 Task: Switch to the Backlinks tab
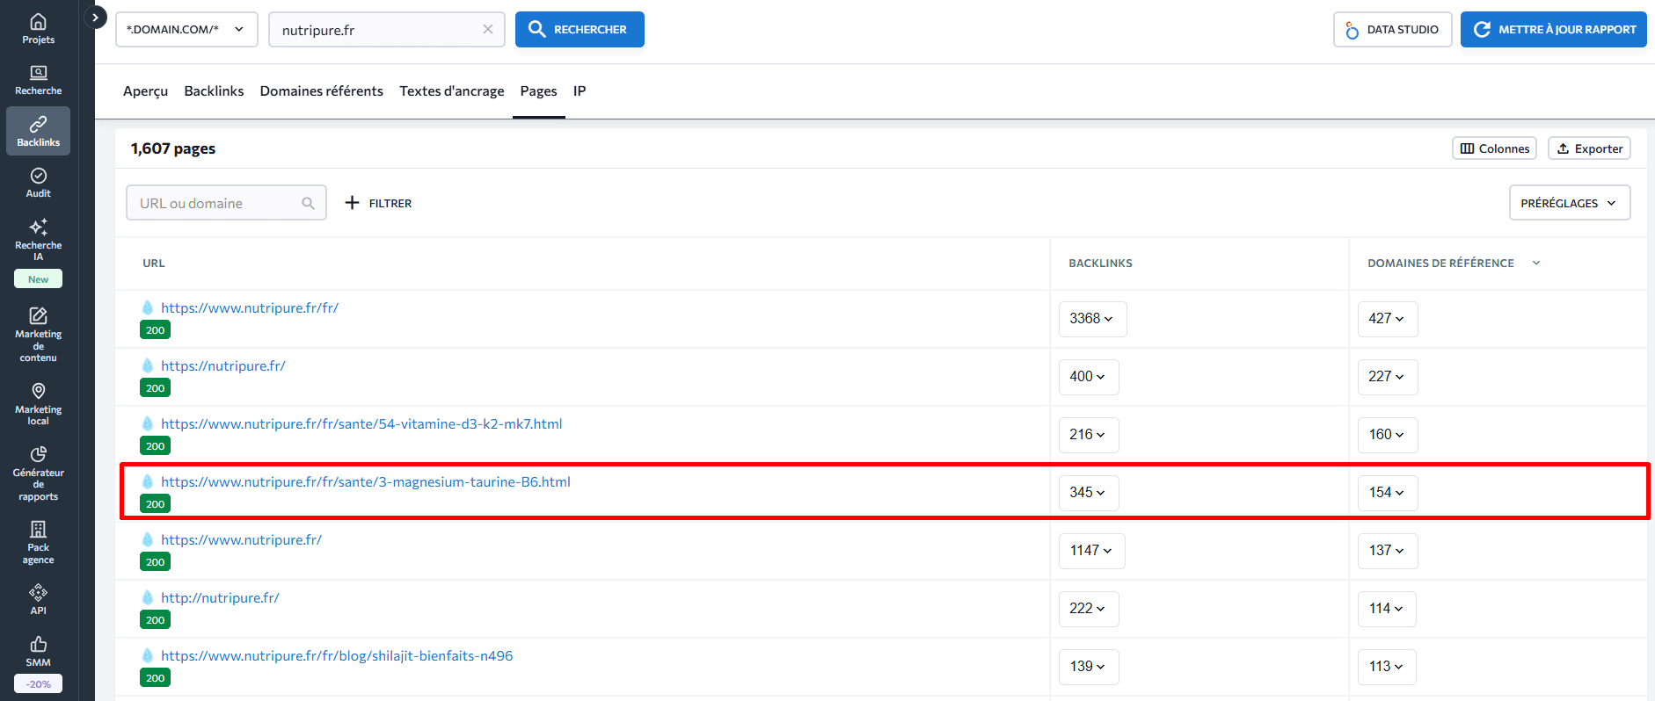[214, 91]
